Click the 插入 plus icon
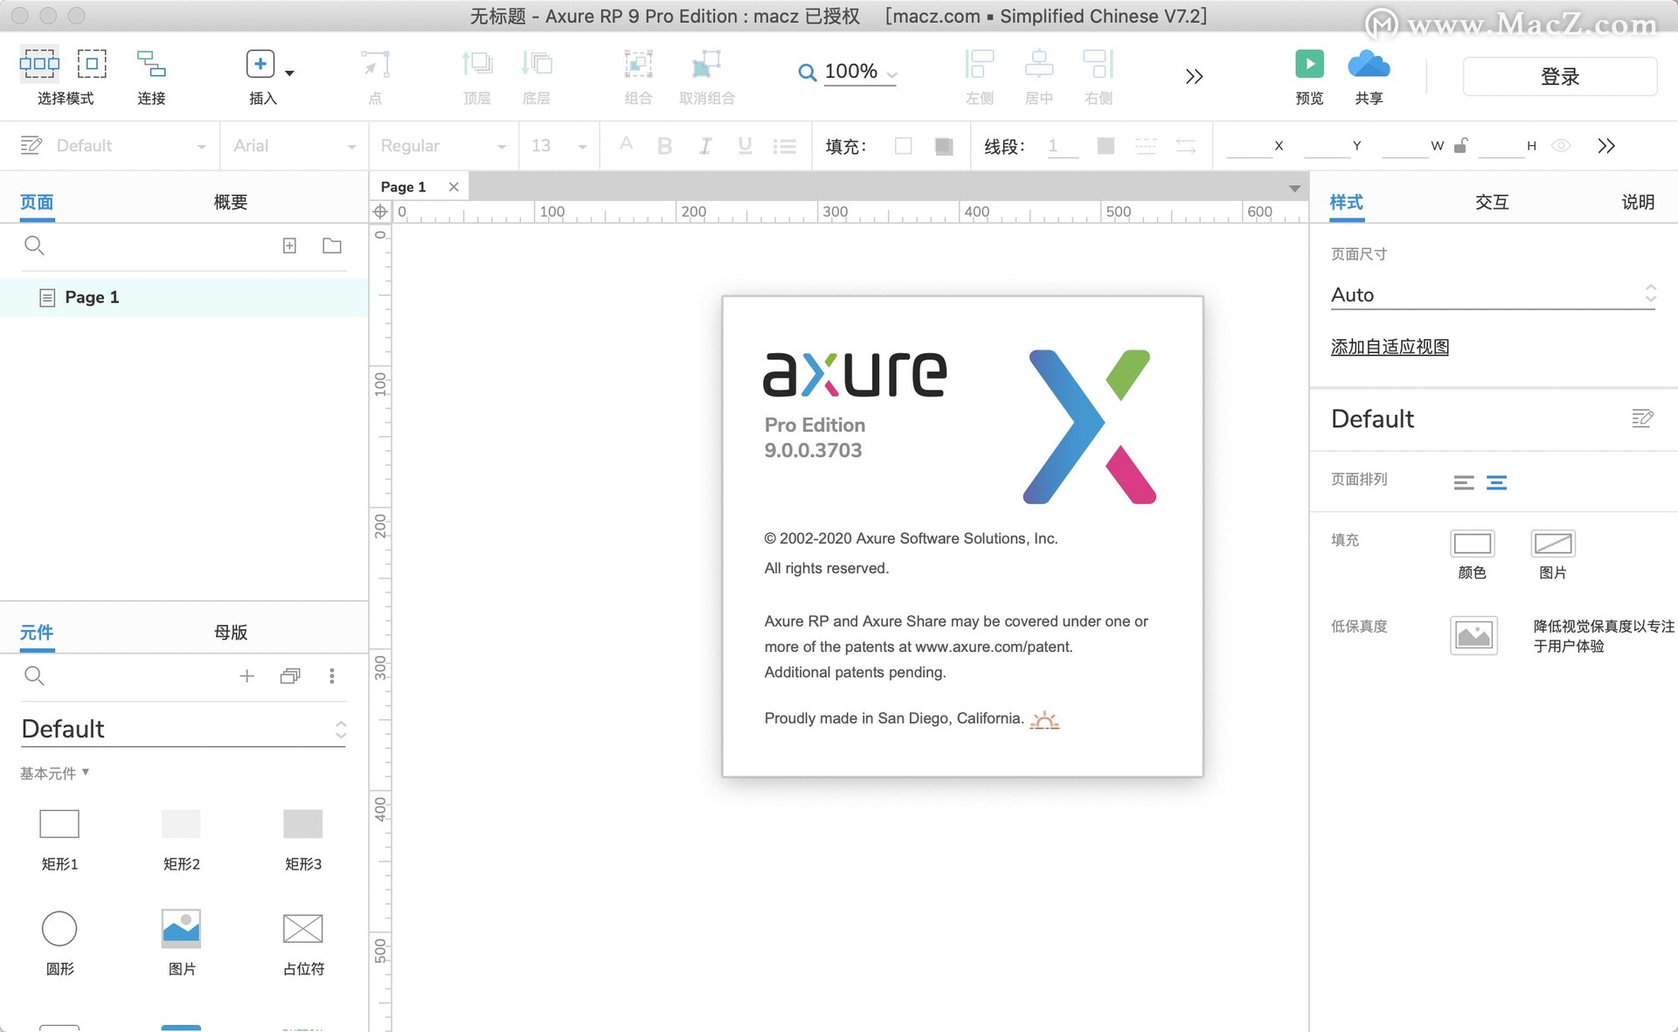This screenshot has width=1678, height=1032. tap(260, 64)
